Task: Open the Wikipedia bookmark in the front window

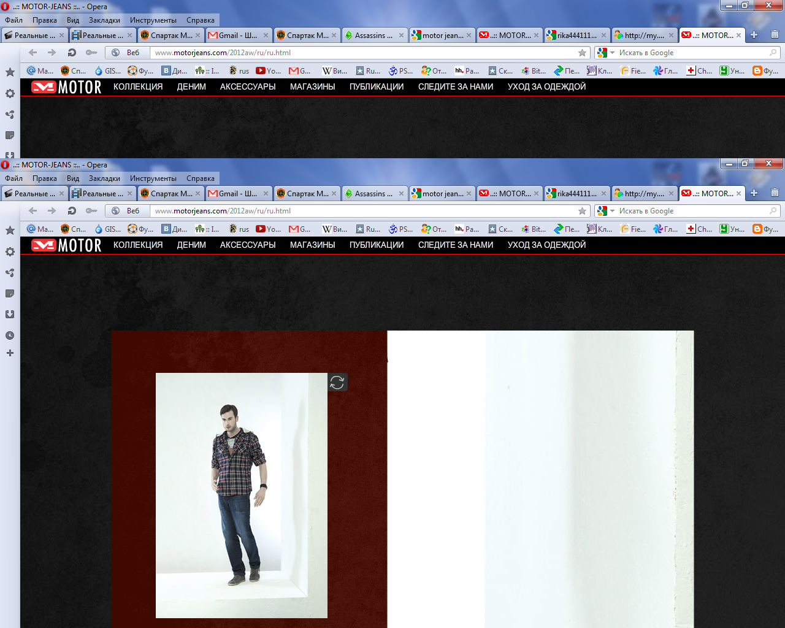Action: [x=335, y=229]
